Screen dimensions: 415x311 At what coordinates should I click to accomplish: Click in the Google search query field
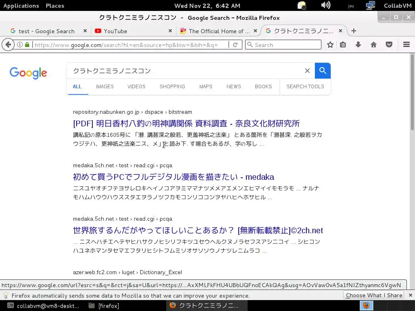(185, 70)
